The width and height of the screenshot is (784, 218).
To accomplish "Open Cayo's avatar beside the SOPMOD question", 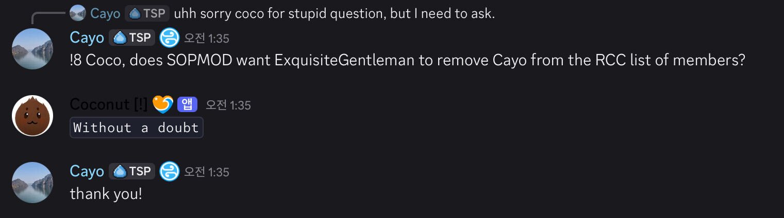I will pos(32,49).
